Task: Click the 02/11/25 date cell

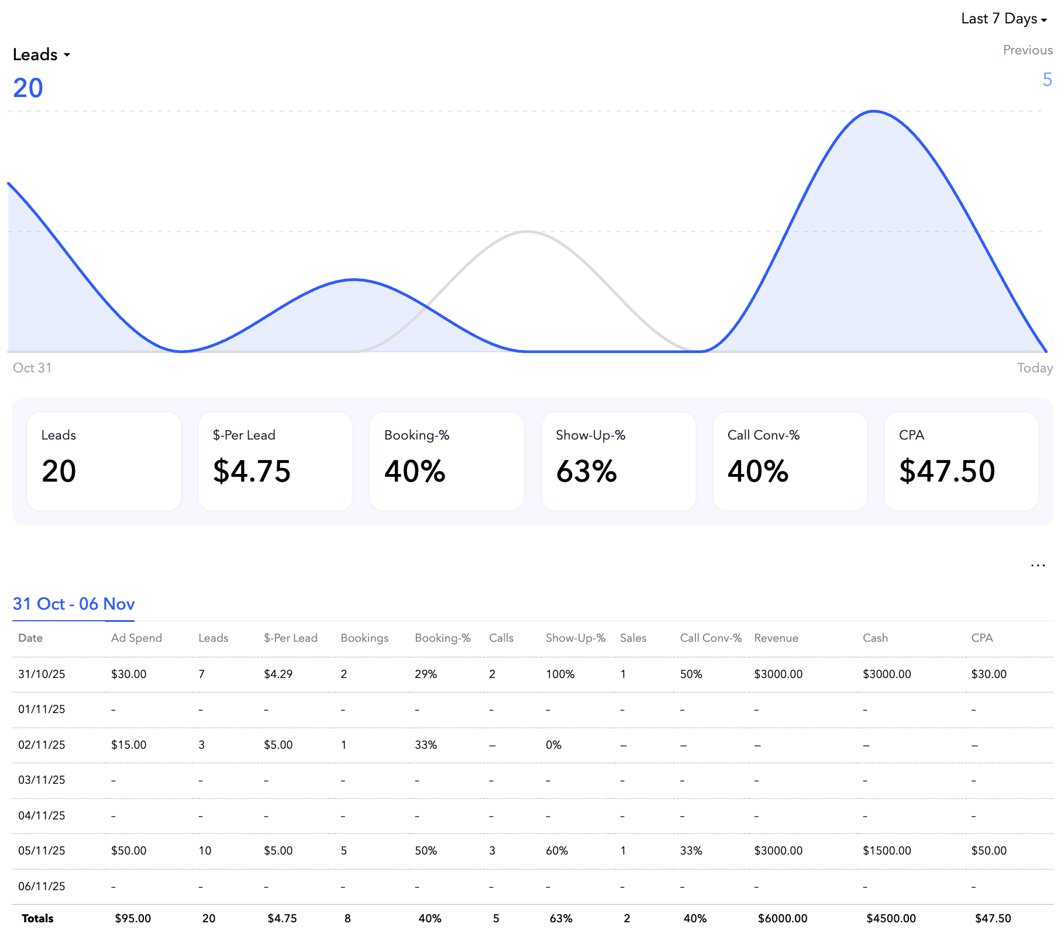Action: coord(42,745)
